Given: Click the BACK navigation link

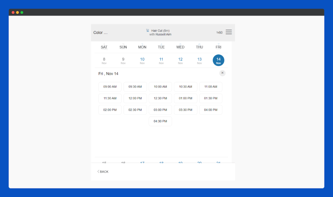Looking at the screenshot, I should tap(103, 172).
